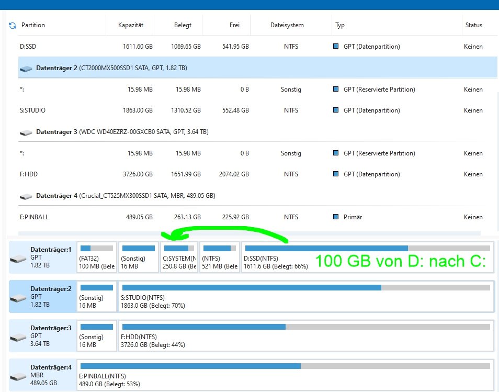The height and width of the screenshot is (392, 499).
Task: Click the Datenträger:1 drive icon in disk map
Action: (18, 259)
